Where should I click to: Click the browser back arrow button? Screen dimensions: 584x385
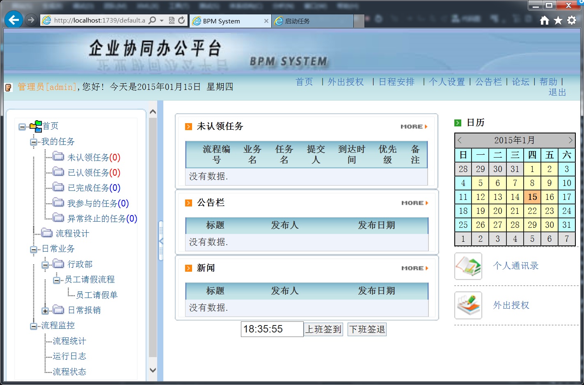pyautogui.click(x=14, y=20)
